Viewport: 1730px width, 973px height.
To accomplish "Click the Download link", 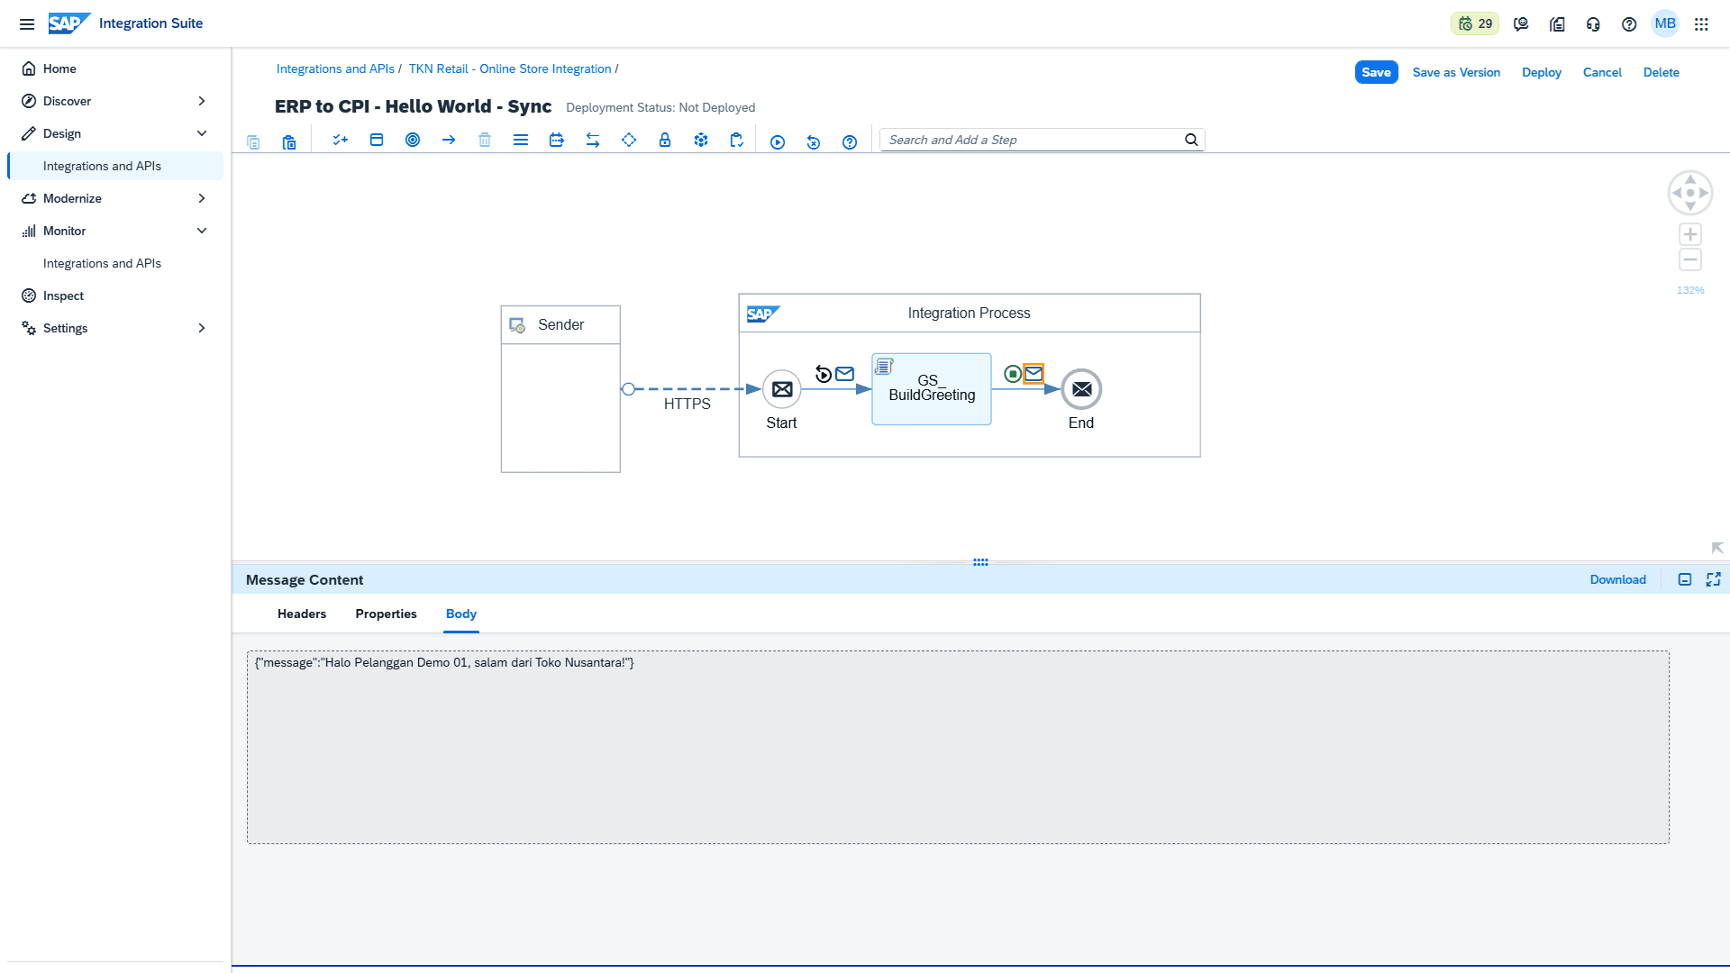I will point(1618,579).
